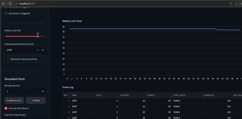Click the Minutes per tick input field
The height and width of the screenshot is (119, 242).
point(20,91)
